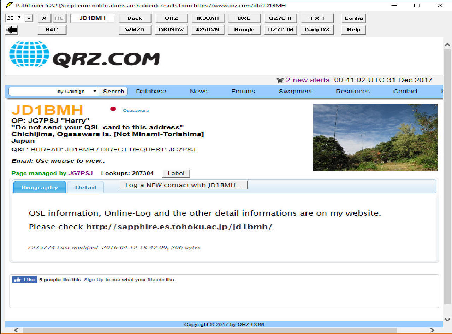This screenshot has height=334, width=452.
Task: Open the 2 new alerts link
Action: coord(308,80)
